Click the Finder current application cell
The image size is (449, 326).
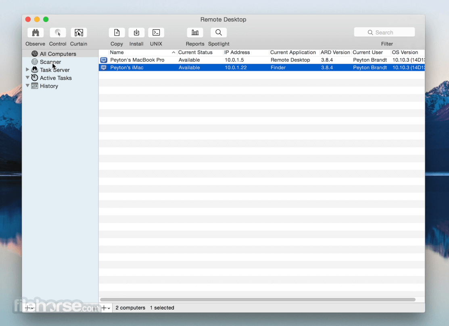(278, 68)
